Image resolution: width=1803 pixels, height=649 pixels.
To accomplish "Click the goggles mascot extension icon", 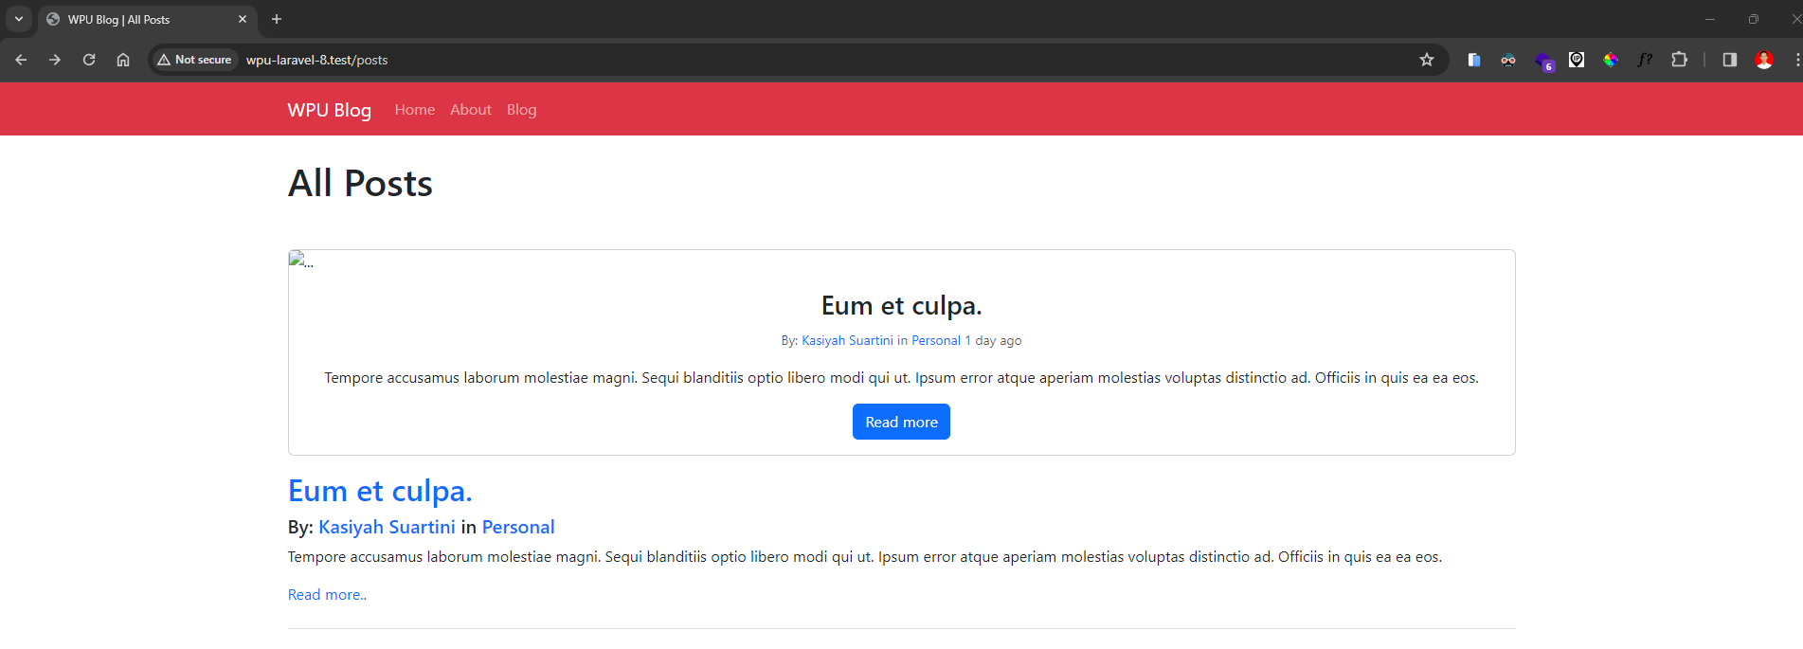I will pos(1508,60).
